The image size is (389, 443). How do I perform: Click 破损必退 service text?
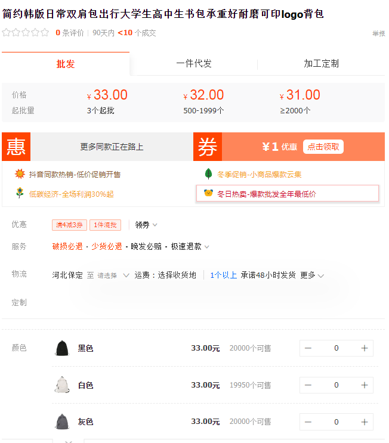(x=67, y=247)
